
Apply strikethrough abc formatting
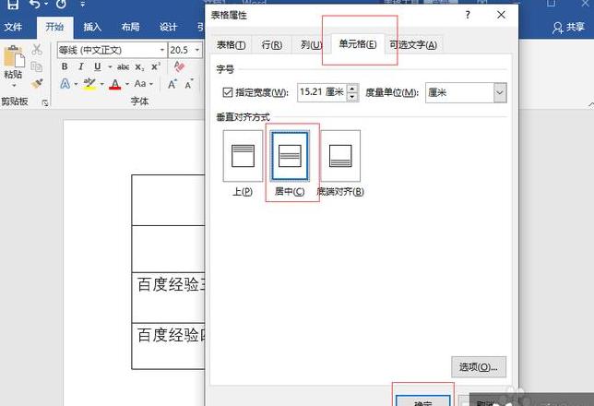click(x=123, y=67)
